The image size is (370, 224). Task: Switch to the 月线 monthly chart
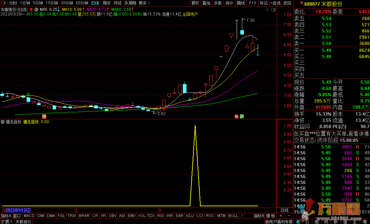coord(118,3)
